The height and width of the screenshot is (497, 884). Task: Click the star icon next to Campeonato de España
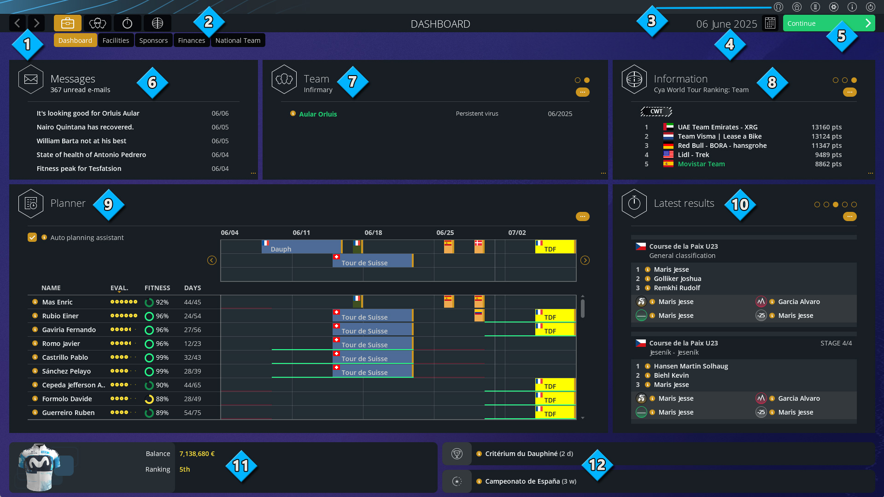click(457, 481)
